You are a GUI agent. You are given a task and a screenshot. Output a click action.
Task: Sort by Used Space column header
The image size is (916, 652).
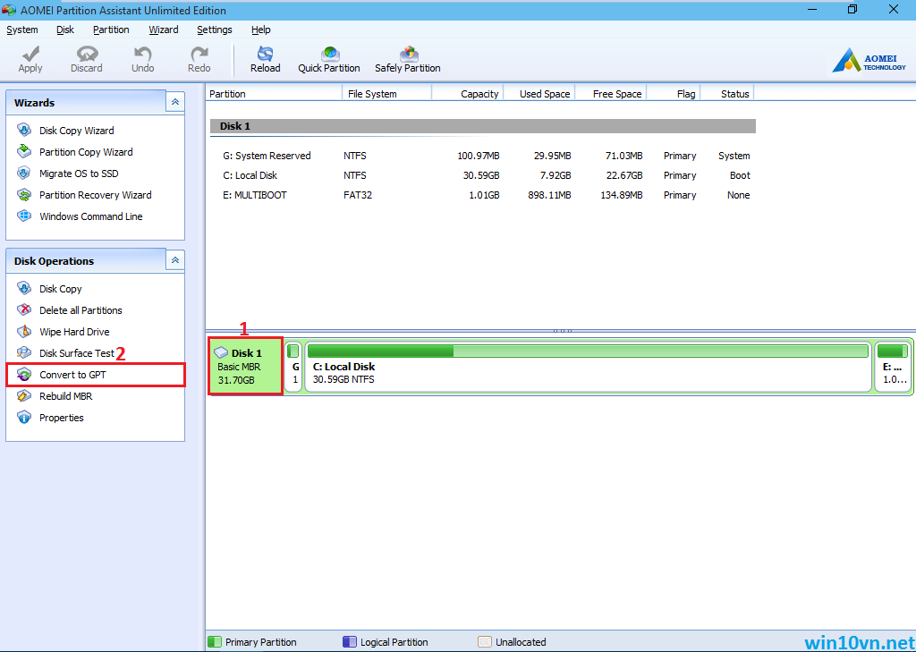tap(539, 94)
